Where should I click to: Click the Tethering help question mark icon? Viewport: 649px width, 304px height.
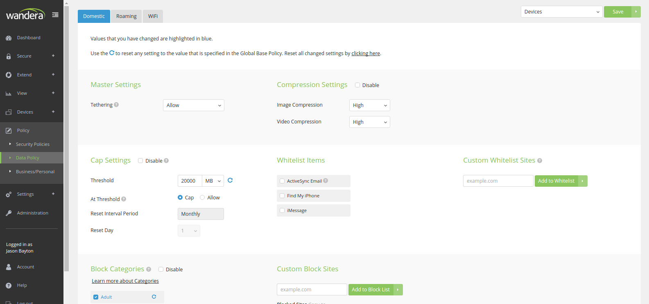pyautogui.click(x=116, y=105)
